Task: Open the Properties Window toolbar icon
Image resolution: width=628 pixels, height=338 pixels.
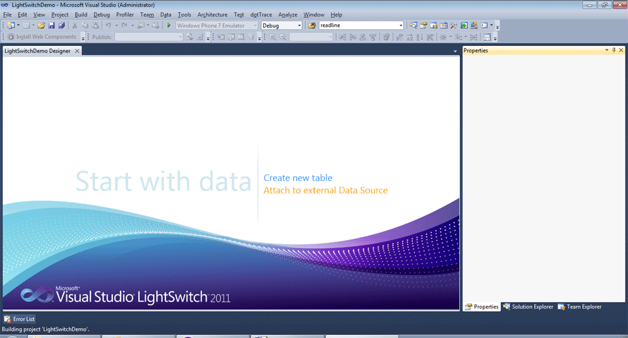Action: (x=423, y=25)
